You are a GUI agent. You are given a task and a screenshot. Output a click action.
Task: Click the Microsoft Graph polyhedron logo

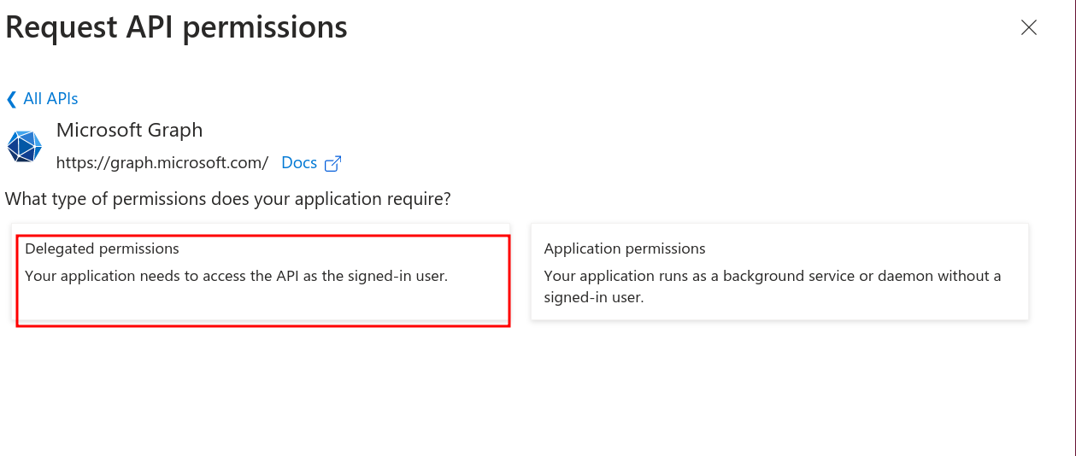[25, 146]
